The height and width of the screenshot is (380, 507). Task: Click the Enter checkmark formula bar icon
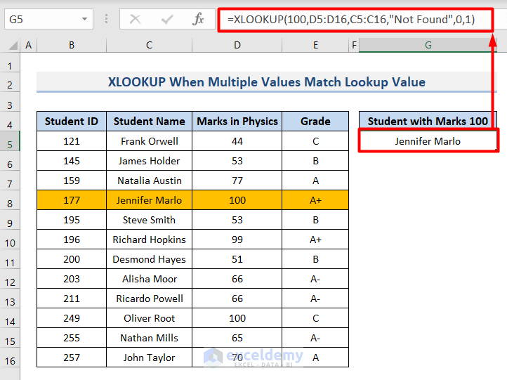(167, 20)
